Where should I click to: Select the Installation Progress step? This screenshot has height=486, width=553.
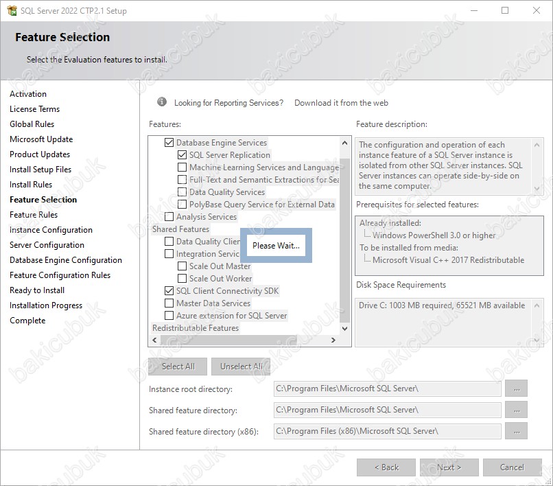tap(46, 305)
